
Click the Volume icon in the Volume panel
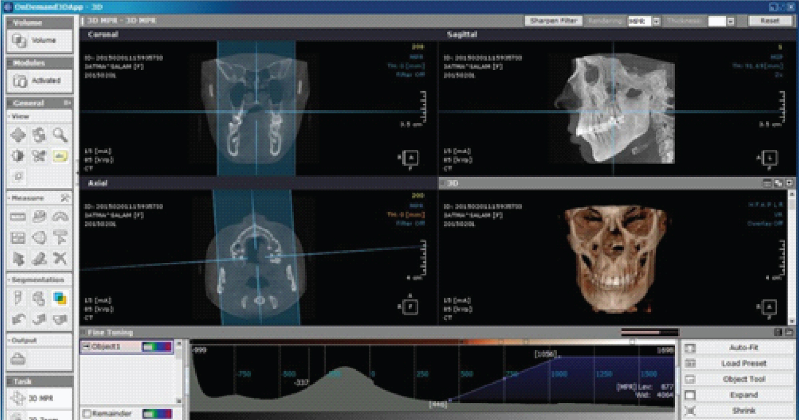click(x=20, y=41)
